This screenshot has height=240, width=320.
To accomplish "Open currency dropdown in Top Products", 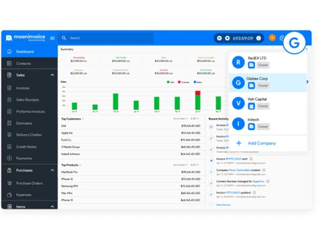I will coord(195,165).
